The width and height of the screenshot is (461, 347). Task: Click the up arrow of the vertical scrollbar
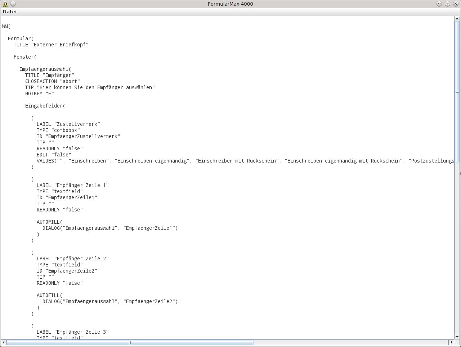[x=457, y=19]
